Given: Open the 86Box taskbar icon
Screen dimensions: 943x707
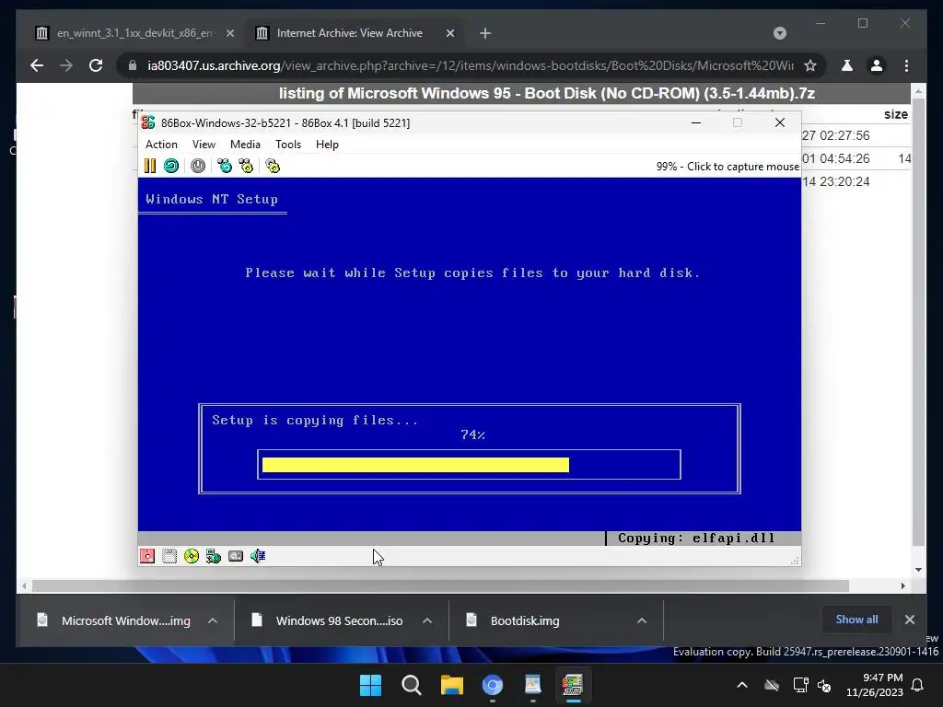Looking at the screenshot, I should tap(573, 685).
